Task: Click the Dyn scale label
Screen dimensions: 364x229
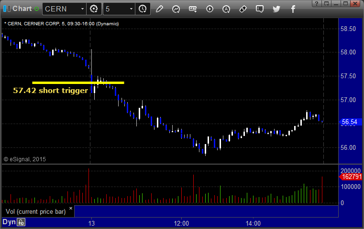Action: [9, 222]
